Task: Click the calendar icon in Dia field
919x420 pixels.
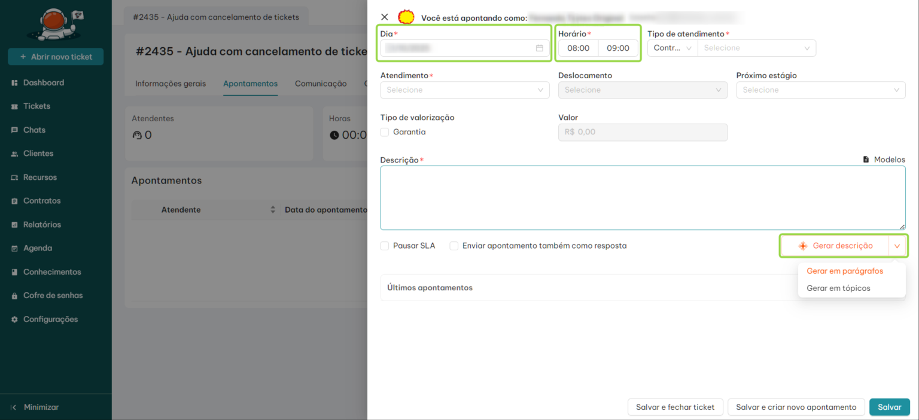Action: 539,48
